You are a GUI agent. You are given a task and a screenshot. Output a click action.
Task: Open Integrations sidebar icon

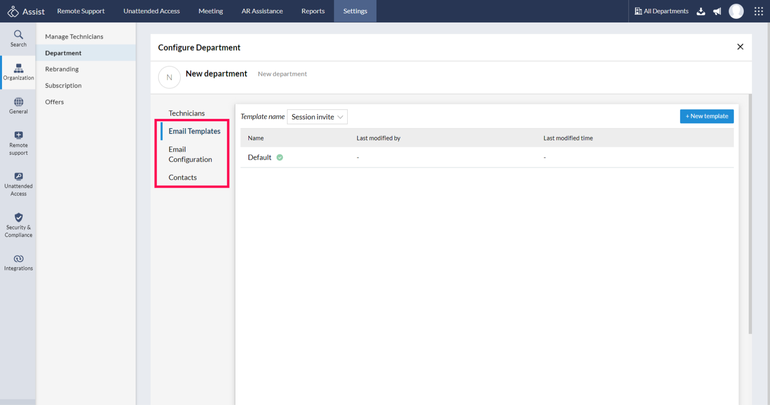[x=19, y=259]
